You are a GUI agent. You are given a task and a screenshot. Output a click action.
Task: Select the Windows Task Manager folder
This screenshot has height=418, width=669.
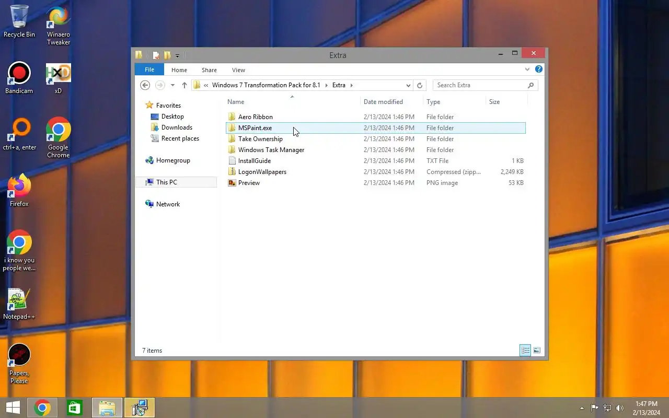click(x=375, y=150)
